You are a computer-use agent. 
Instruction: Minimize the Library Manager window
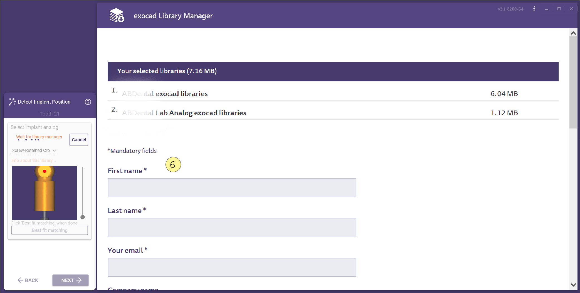547,9
